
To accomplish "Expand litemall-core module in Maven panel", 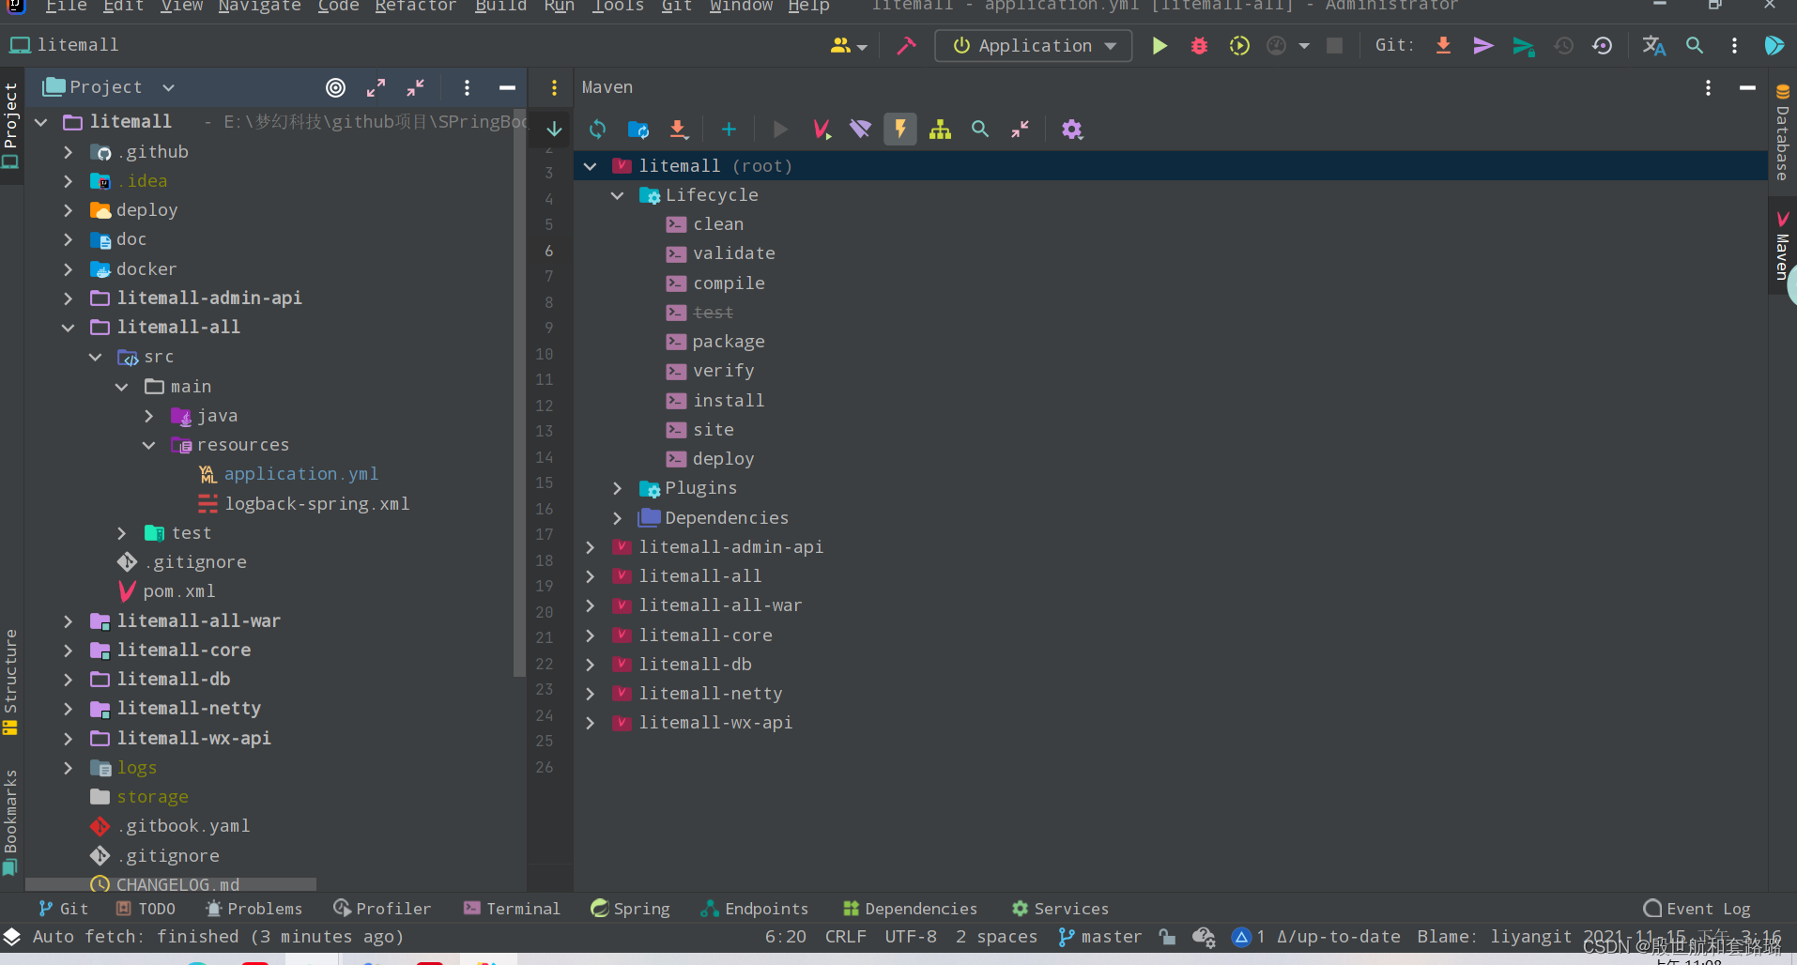I will click(590, 636).
